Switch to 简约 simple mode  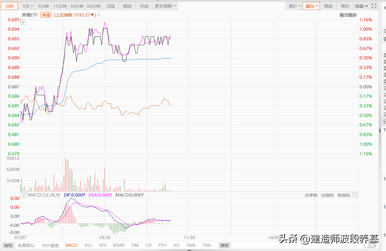point(345,6)
